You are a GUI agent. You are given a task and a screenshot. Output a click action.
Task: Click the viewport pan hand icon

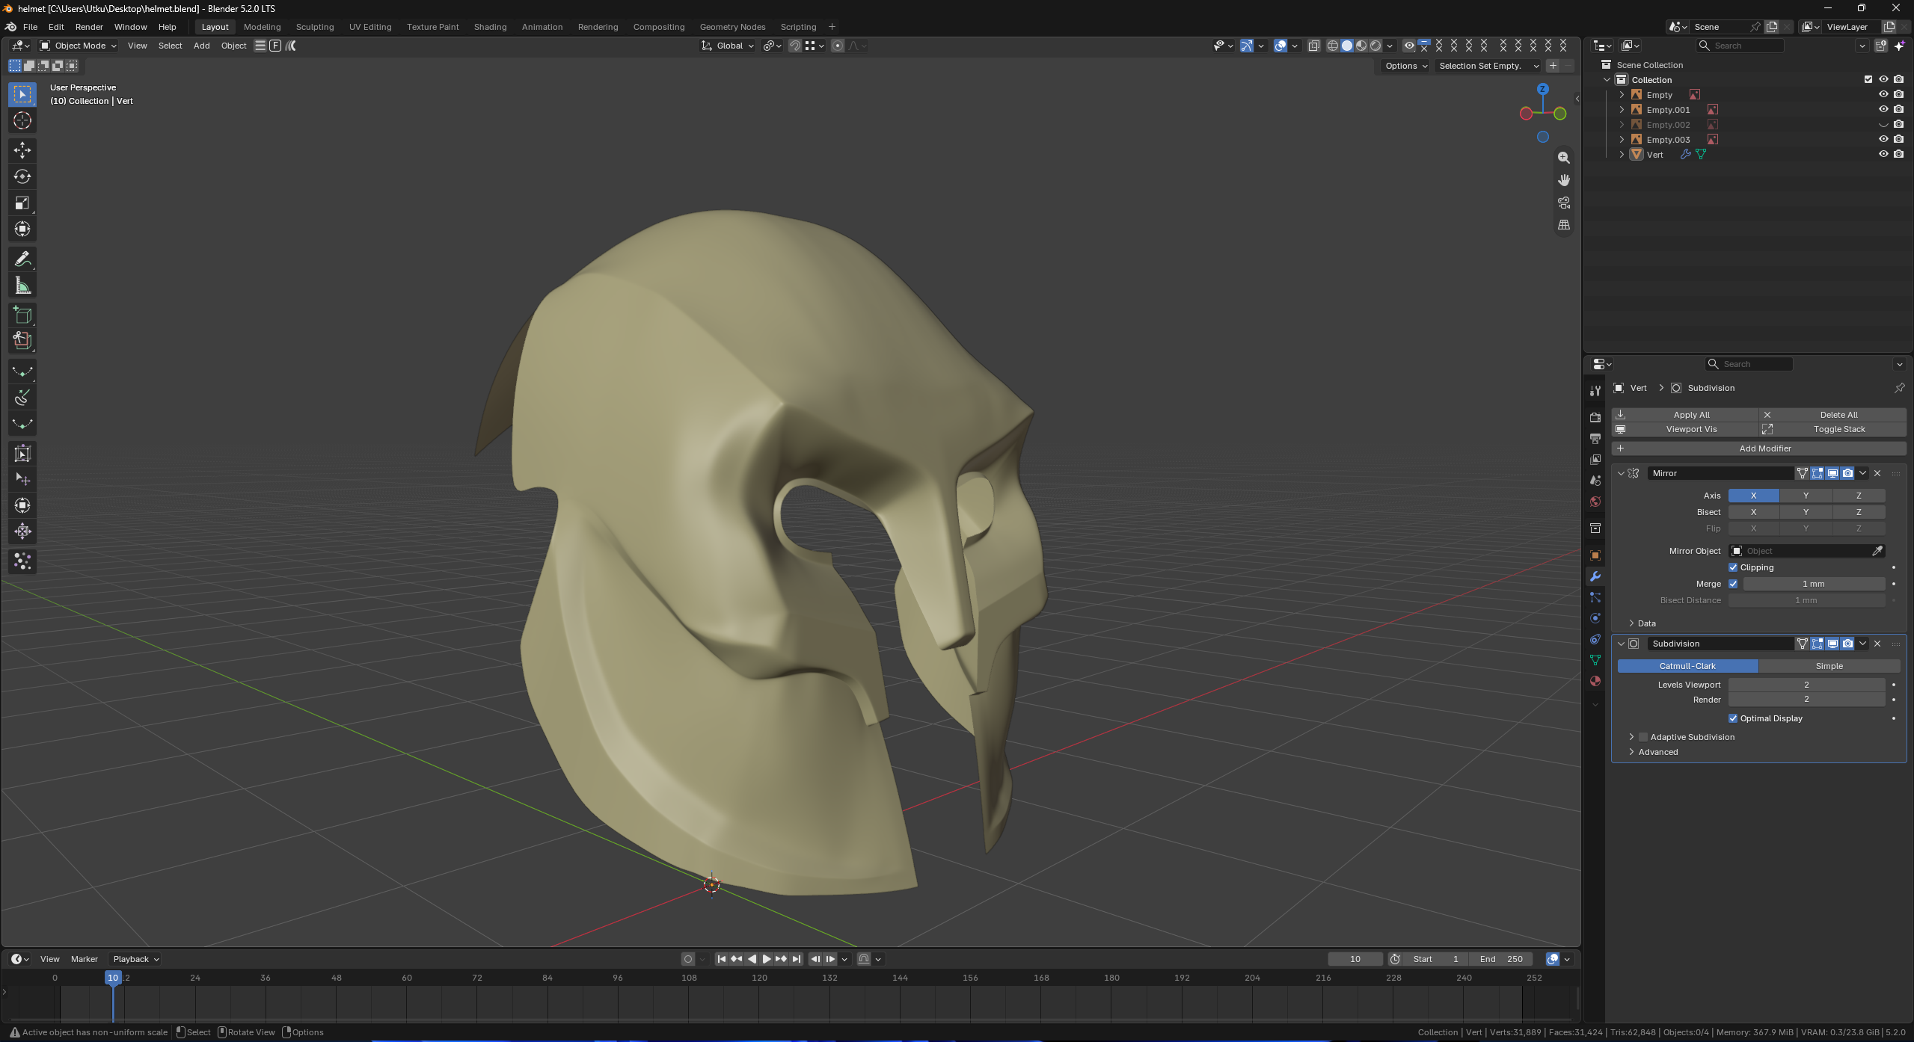point(1564,180)
